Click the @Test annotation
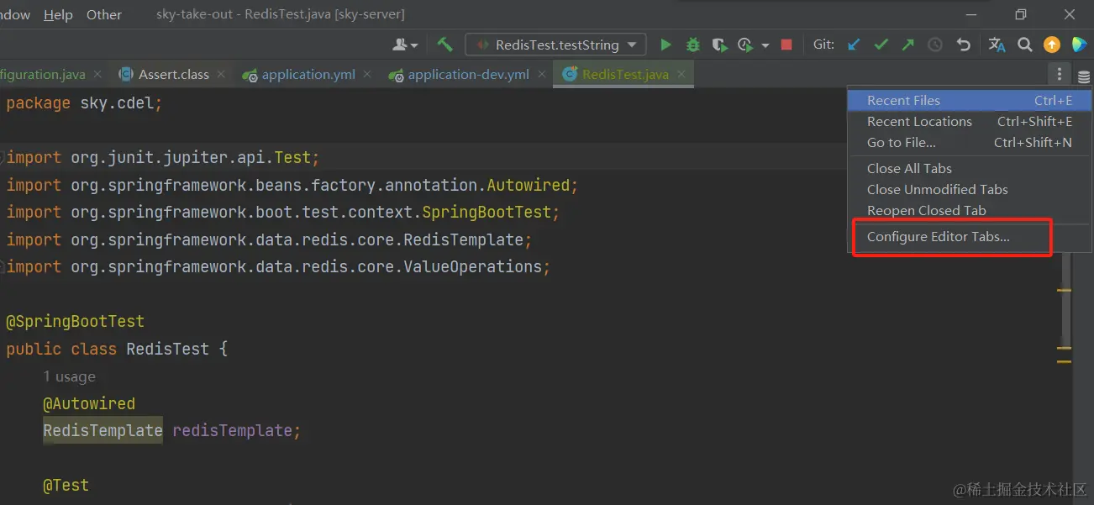Viewport: 1094px width, 505px height. (x=66, y=485)
